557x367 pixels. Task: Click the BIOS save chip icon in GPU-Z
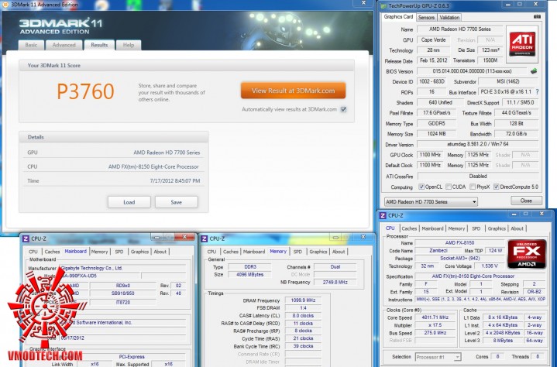tap(534, 71)
